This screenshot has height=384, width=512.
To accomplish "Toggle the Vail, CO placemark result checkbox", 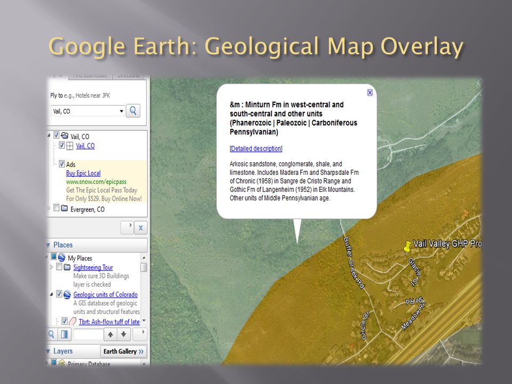I will (62, 145).
